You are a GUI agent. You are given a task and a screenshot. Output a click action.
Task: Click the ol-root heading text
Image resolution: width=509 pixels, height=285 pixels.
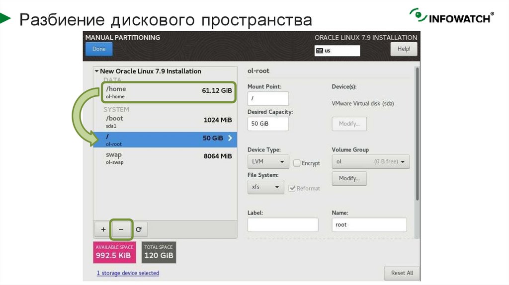(258, 71)
